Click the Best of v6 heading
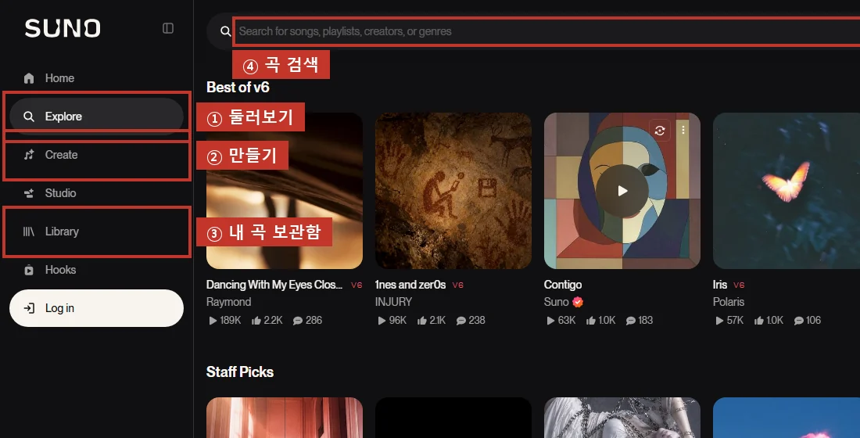860x438 pixels. tap(238, 88)
